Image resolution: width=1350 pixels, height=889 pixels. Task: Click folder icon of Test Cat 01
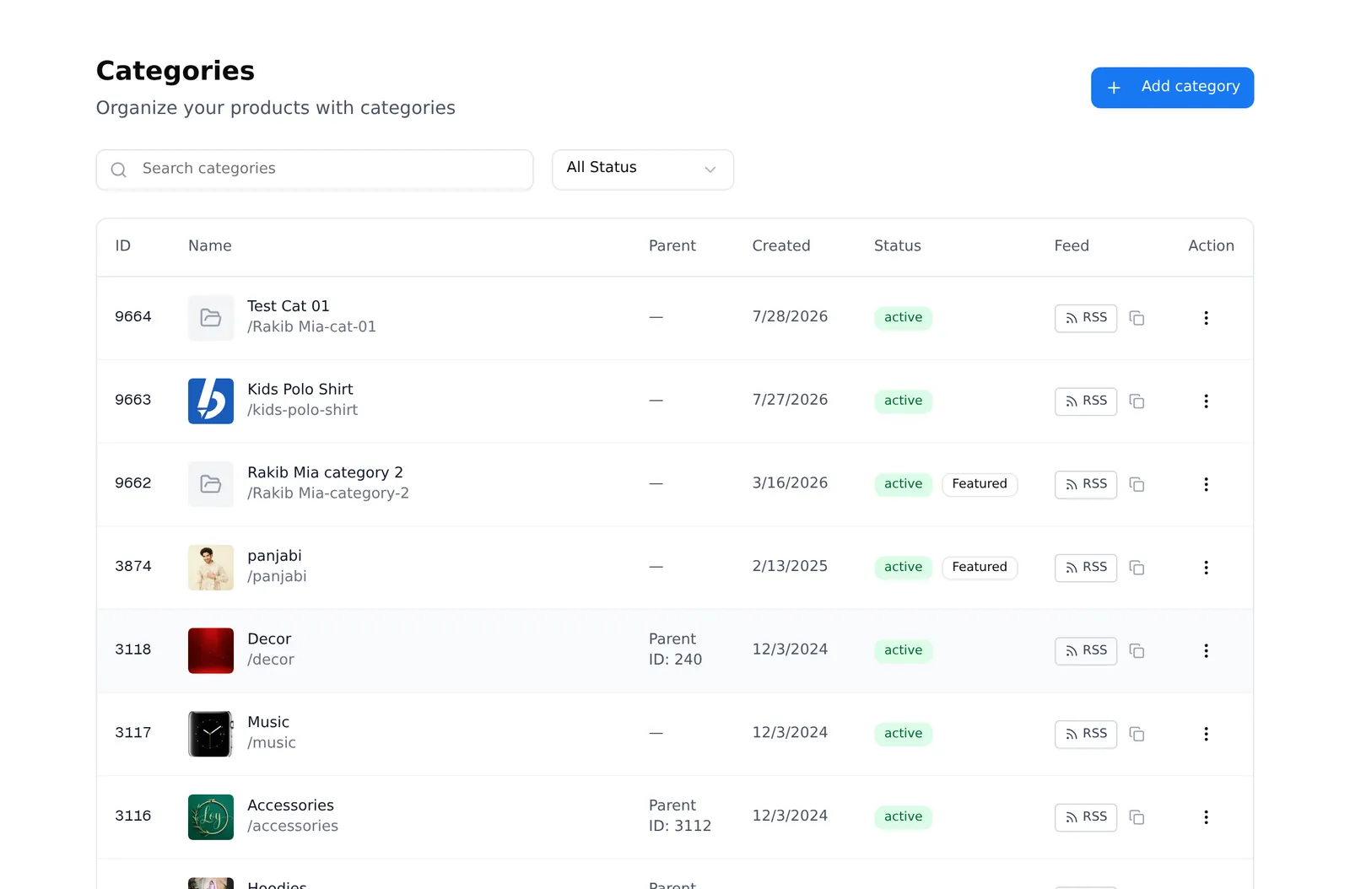pos(211,318)
